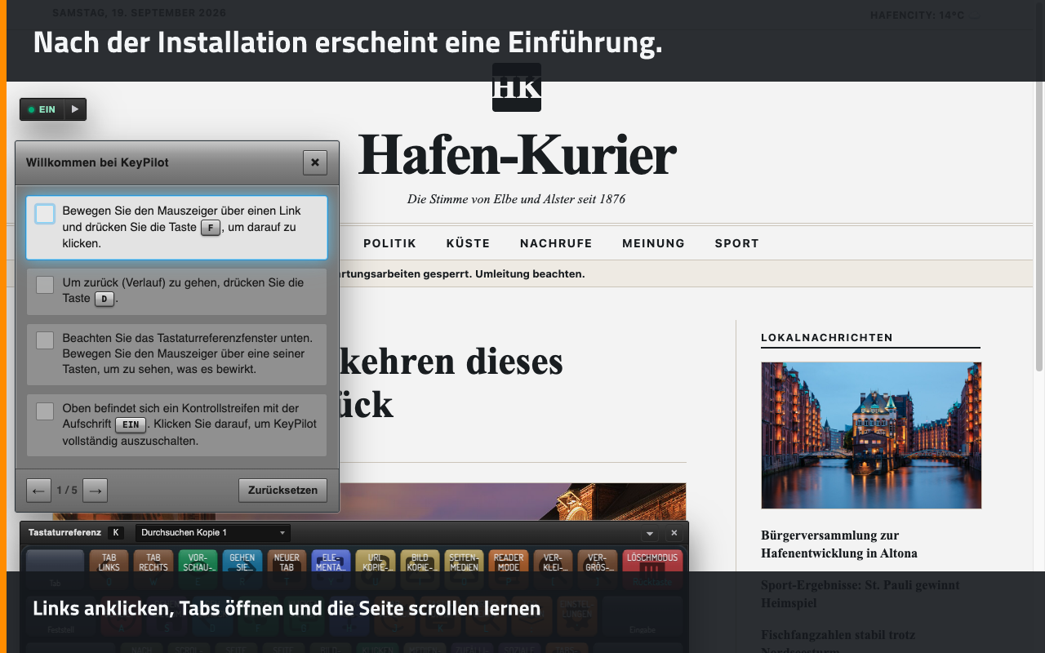
Task: Select the purple ELEMENTA key
Action: pyautogui.click(x=331, y=570)
